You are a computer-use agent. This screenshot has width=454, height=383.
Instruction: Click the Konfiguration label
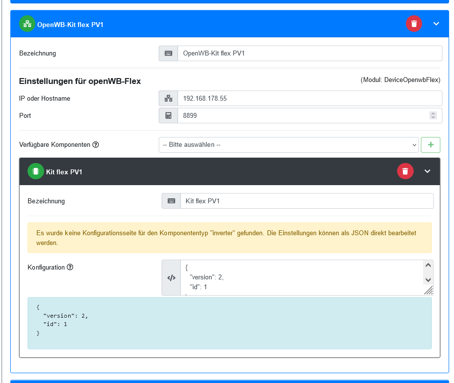[x=46, y=267]
